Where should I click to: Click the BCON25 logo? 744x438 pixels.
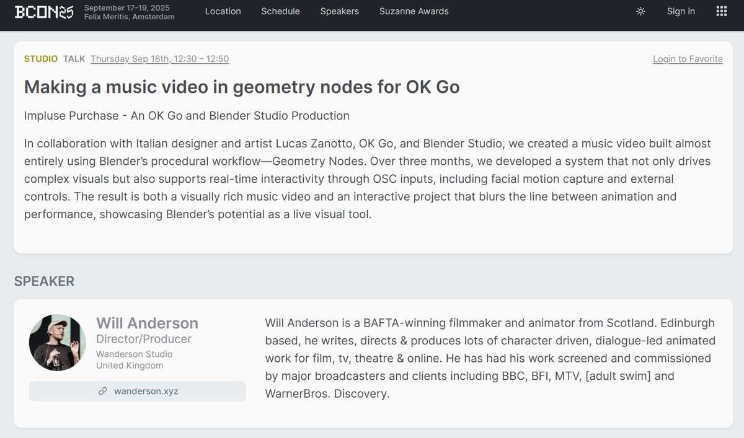[44, 12]
